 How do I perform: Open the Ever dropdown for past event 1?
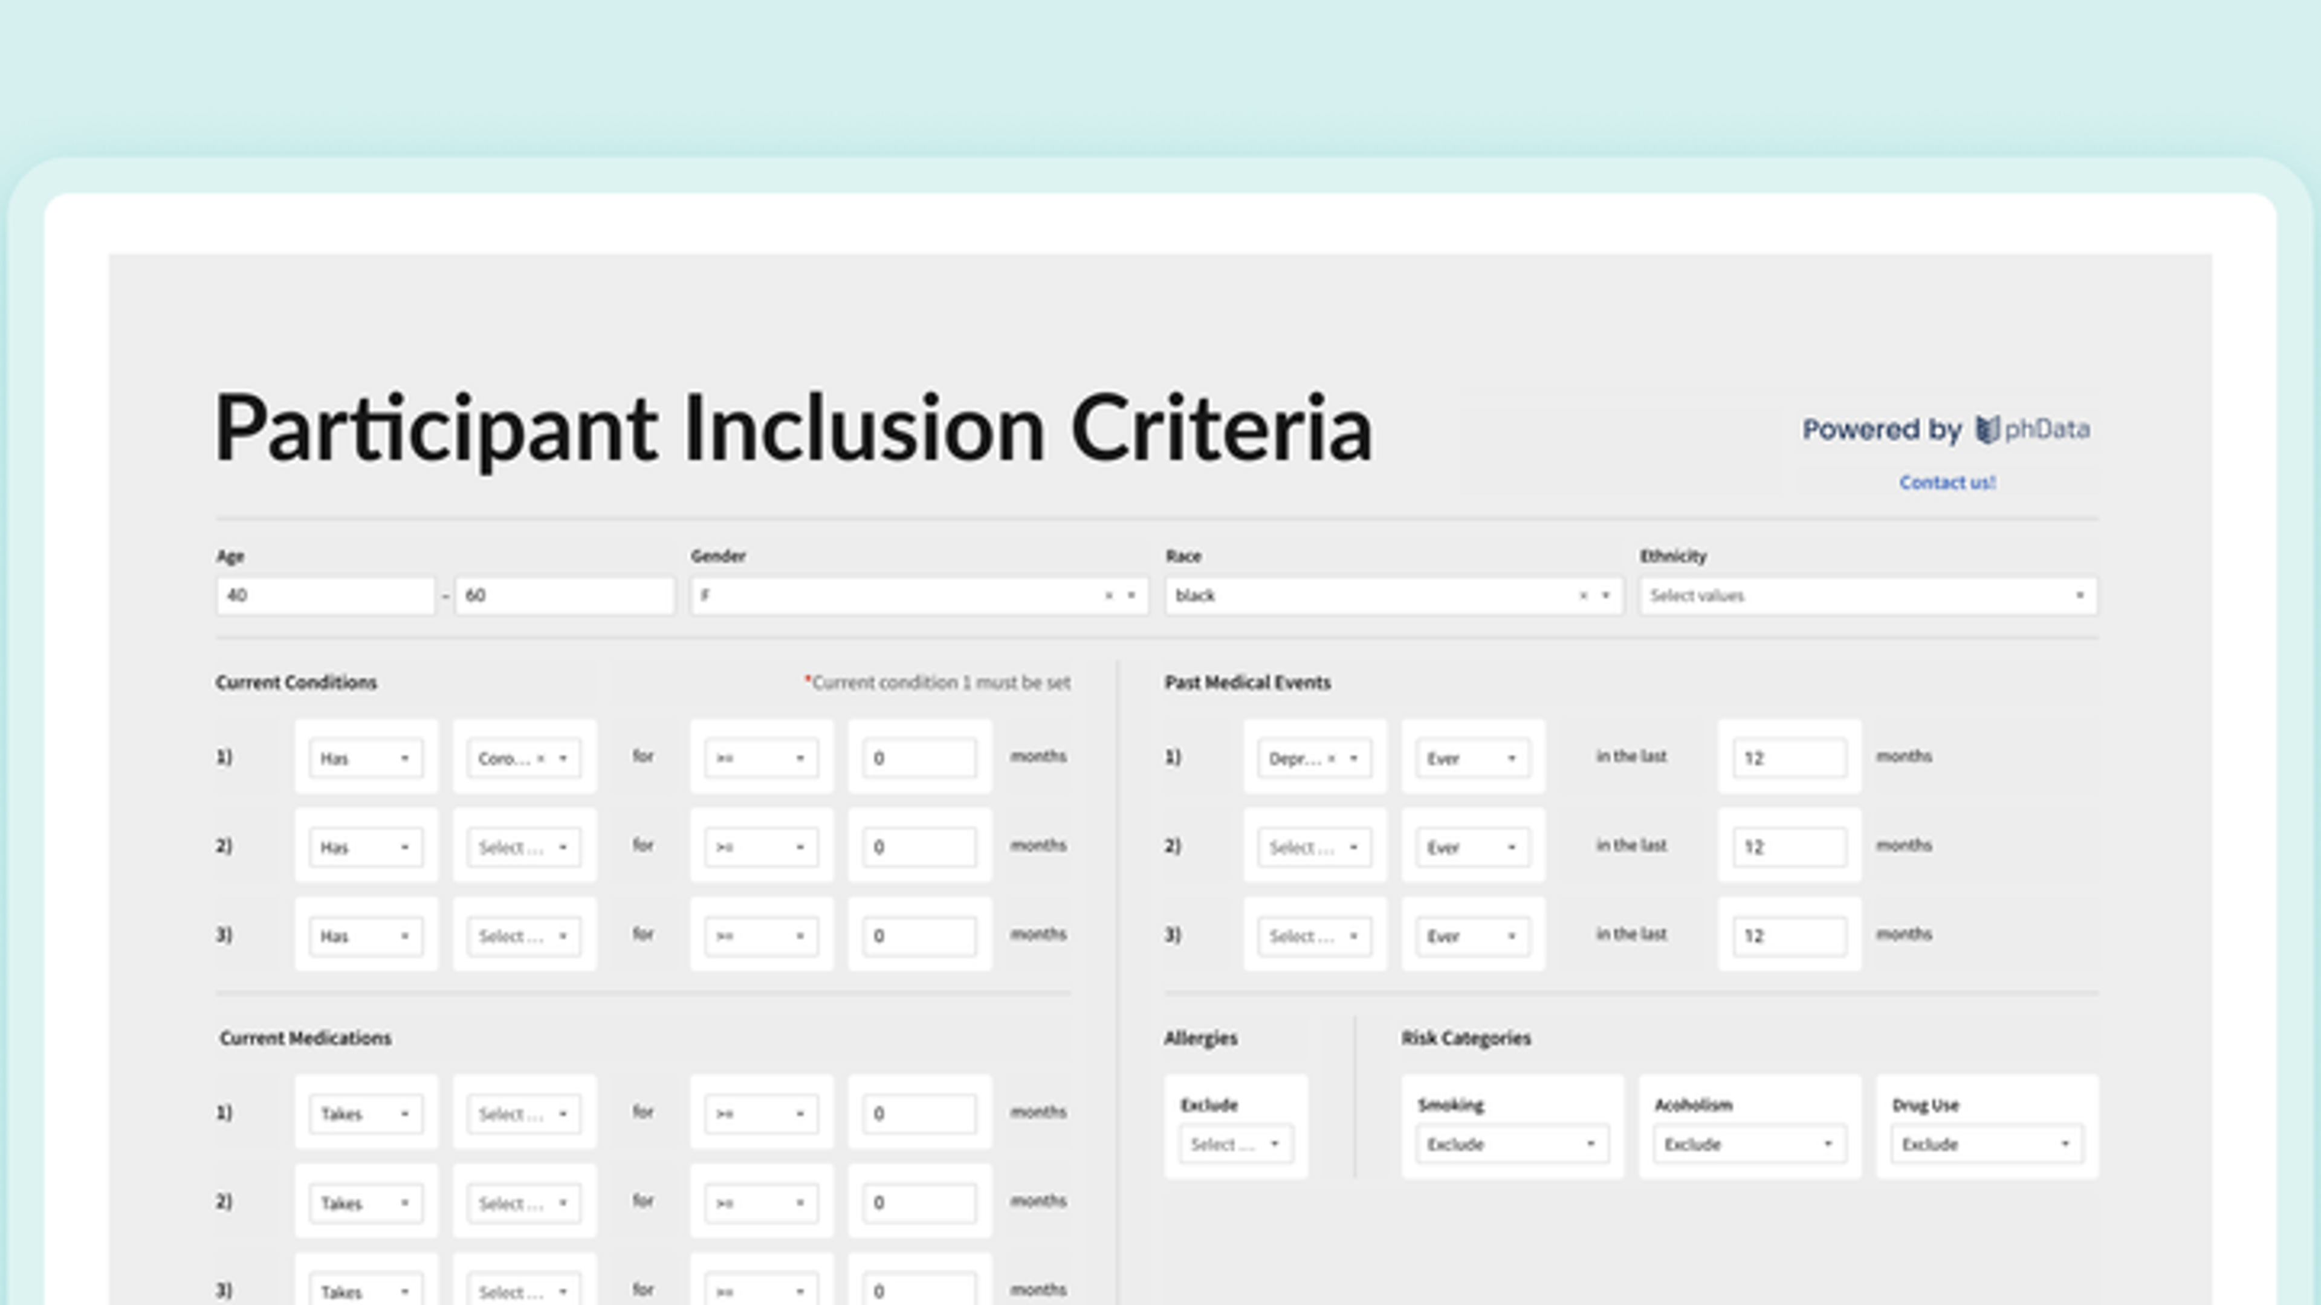pyautogui.click(x=1473, y=758)
